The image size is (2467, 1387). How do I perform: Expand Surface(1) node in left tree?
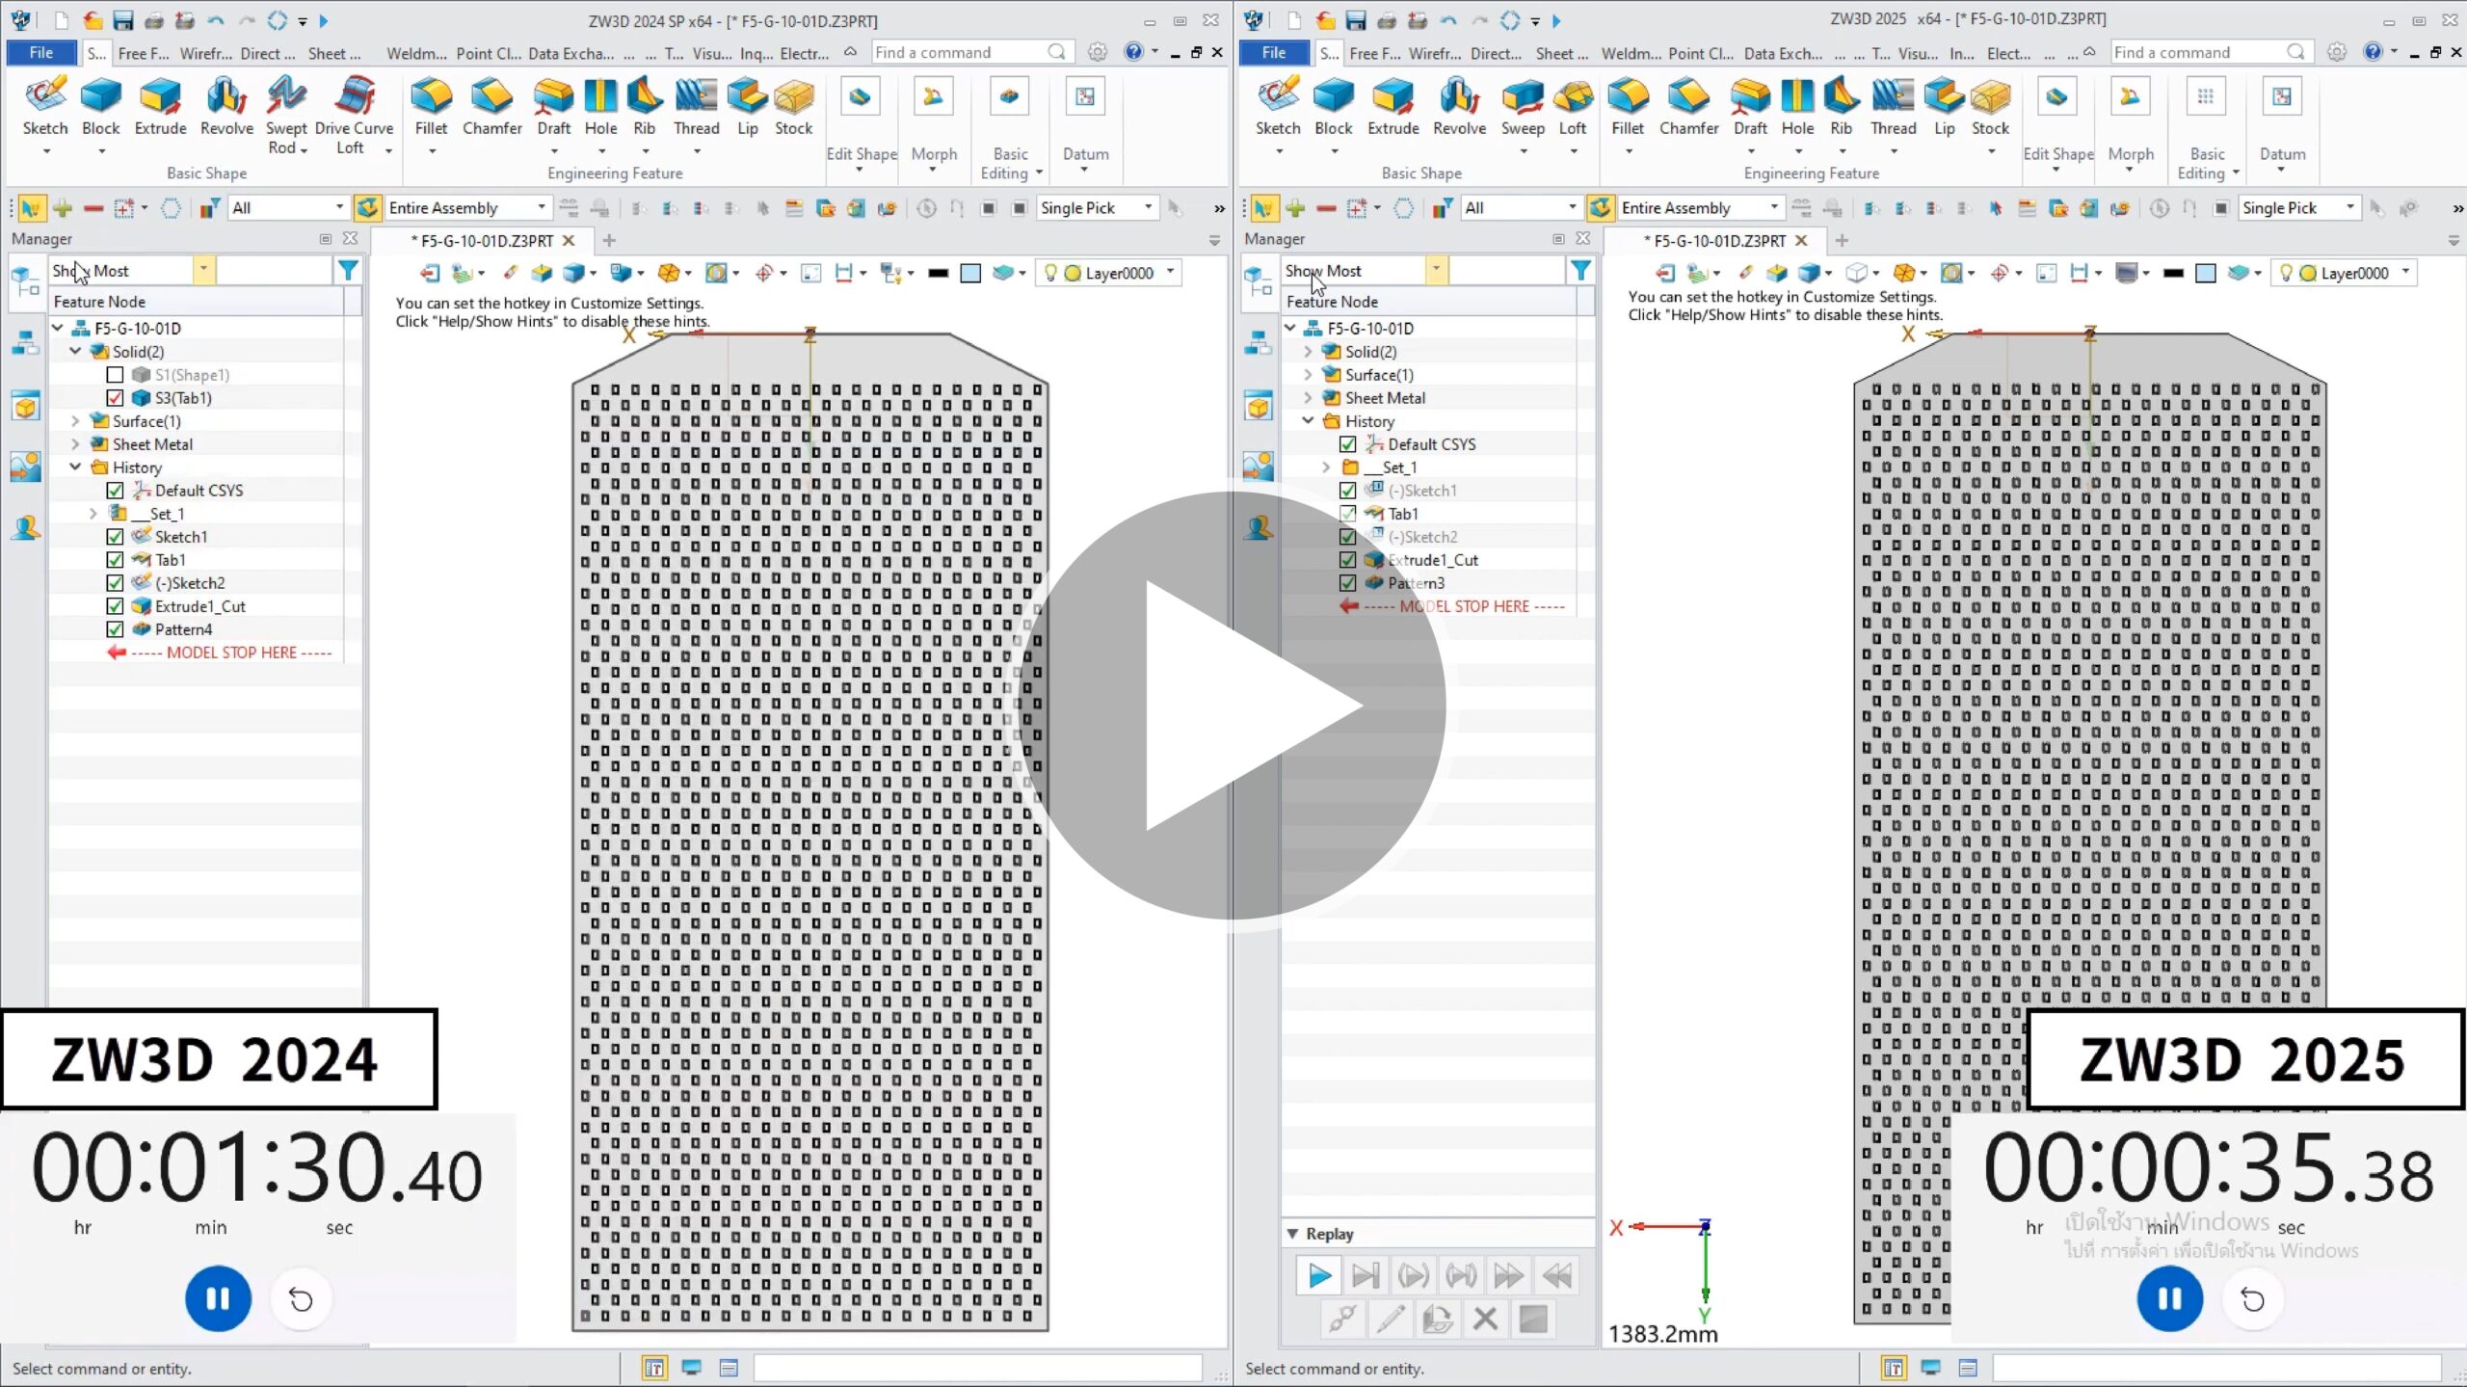tap(75, 421)
